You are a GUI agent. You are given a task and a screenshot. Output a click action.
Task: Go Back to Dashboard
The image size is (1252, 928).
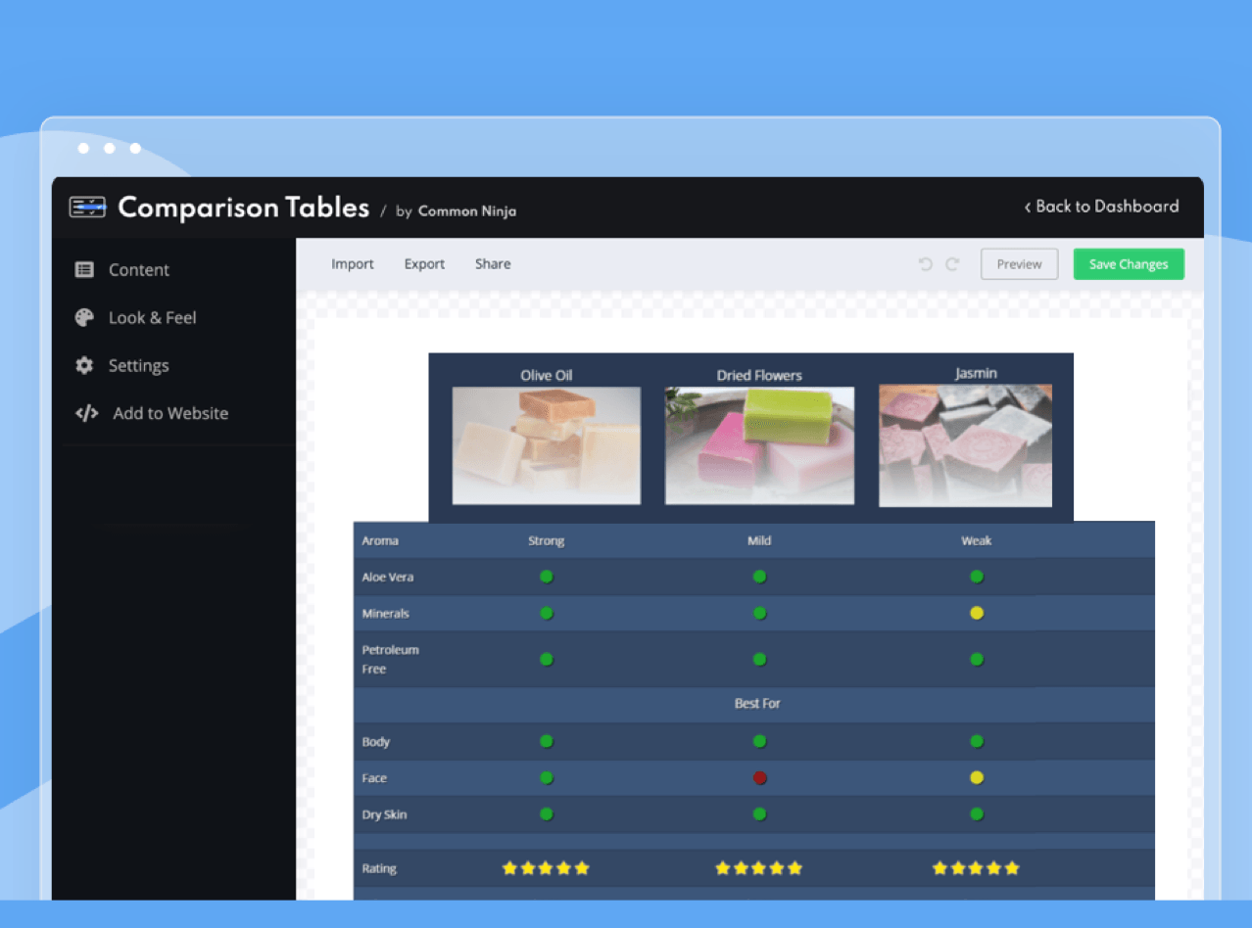pyautogui.click(x=1101, y=207)
